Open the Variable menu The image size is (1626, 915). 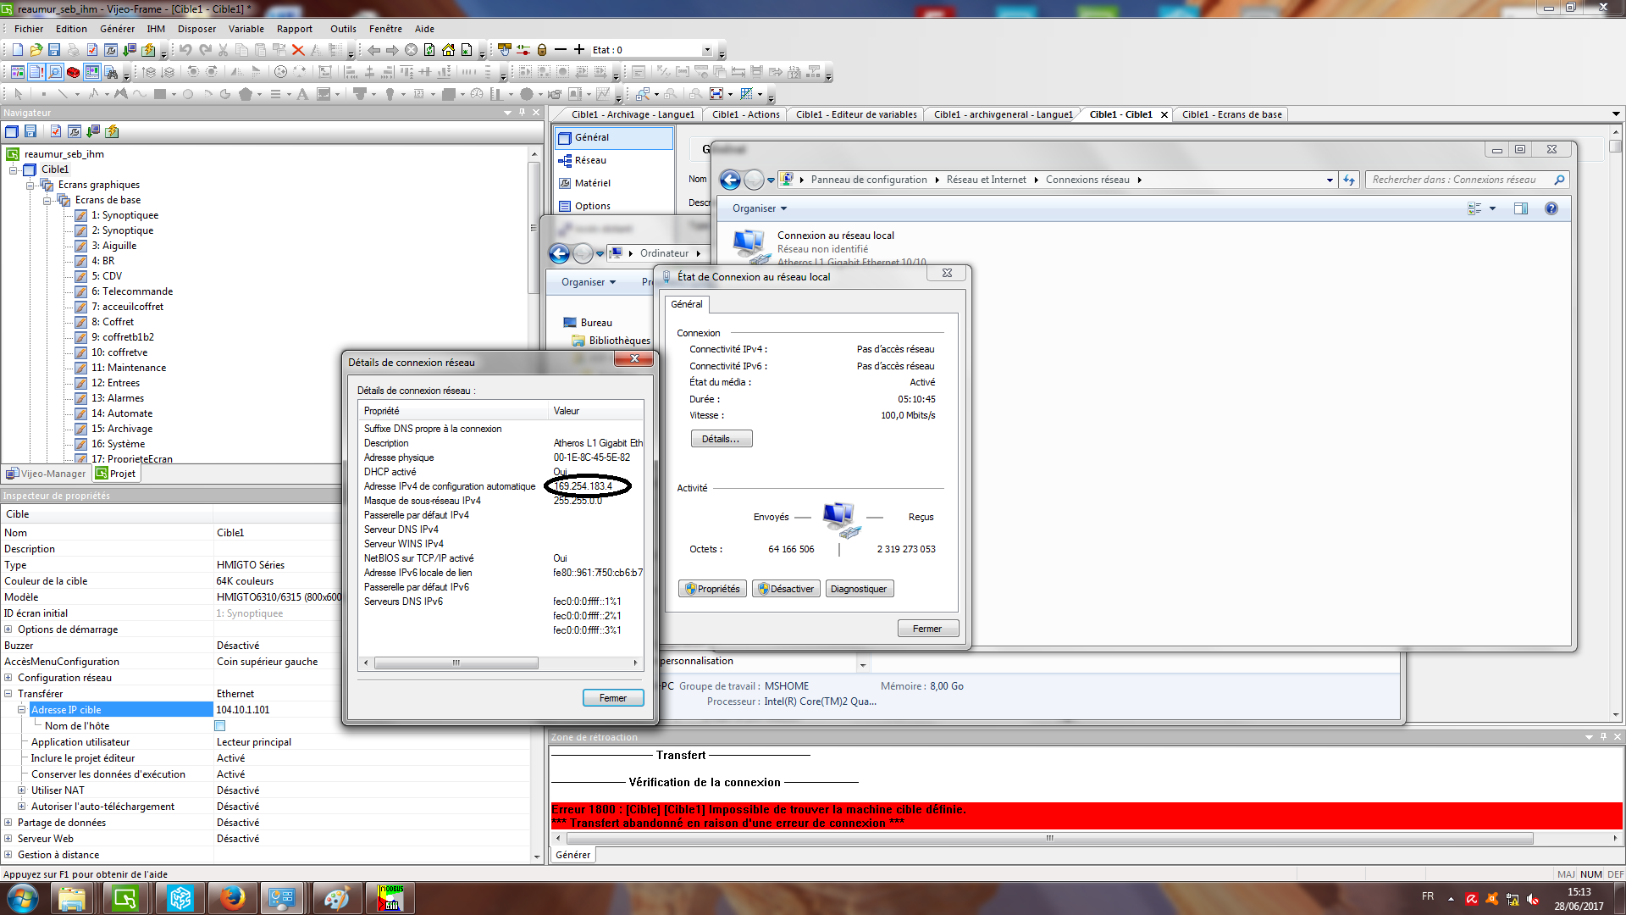pyautogui.click(x=246, y=29)
